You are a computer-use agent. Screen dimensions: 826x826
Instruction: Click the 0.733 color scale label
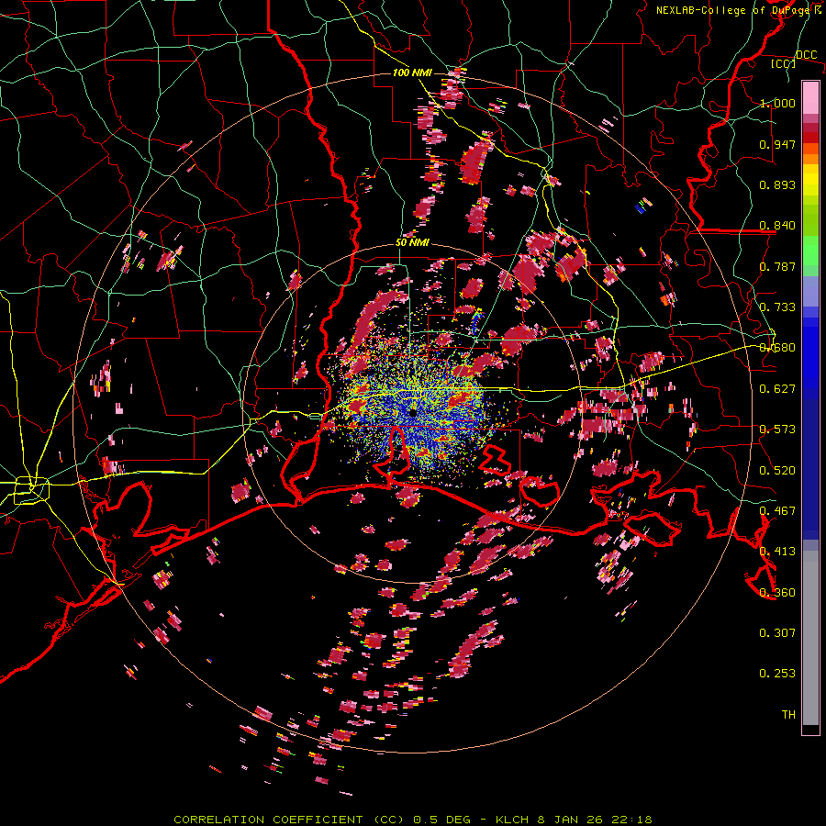(x=777, y=307)
